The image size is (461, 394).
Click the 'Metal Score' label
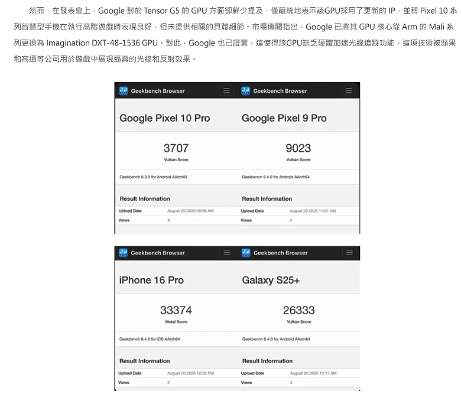(x=176, y=322)
